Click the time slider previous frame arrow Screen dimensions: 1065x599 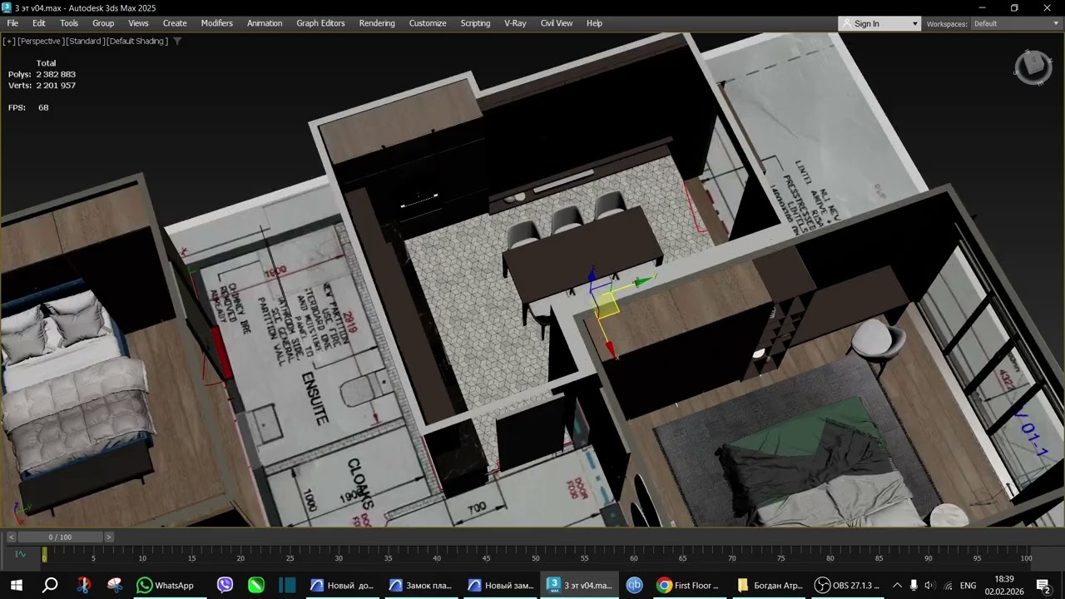tap(11, 537)
